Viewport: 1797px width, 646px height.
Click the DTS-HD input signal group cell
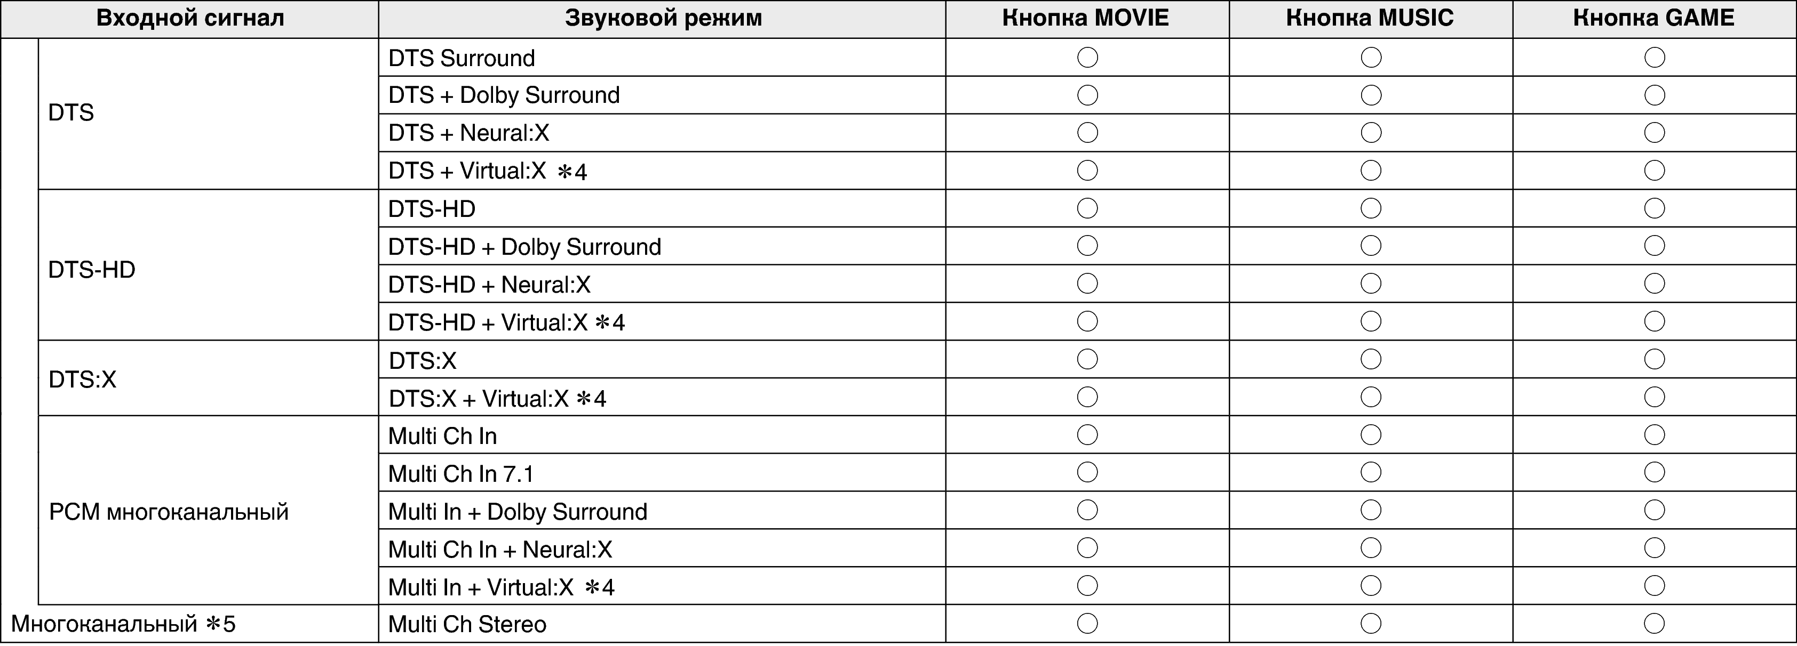click(92, 270)
